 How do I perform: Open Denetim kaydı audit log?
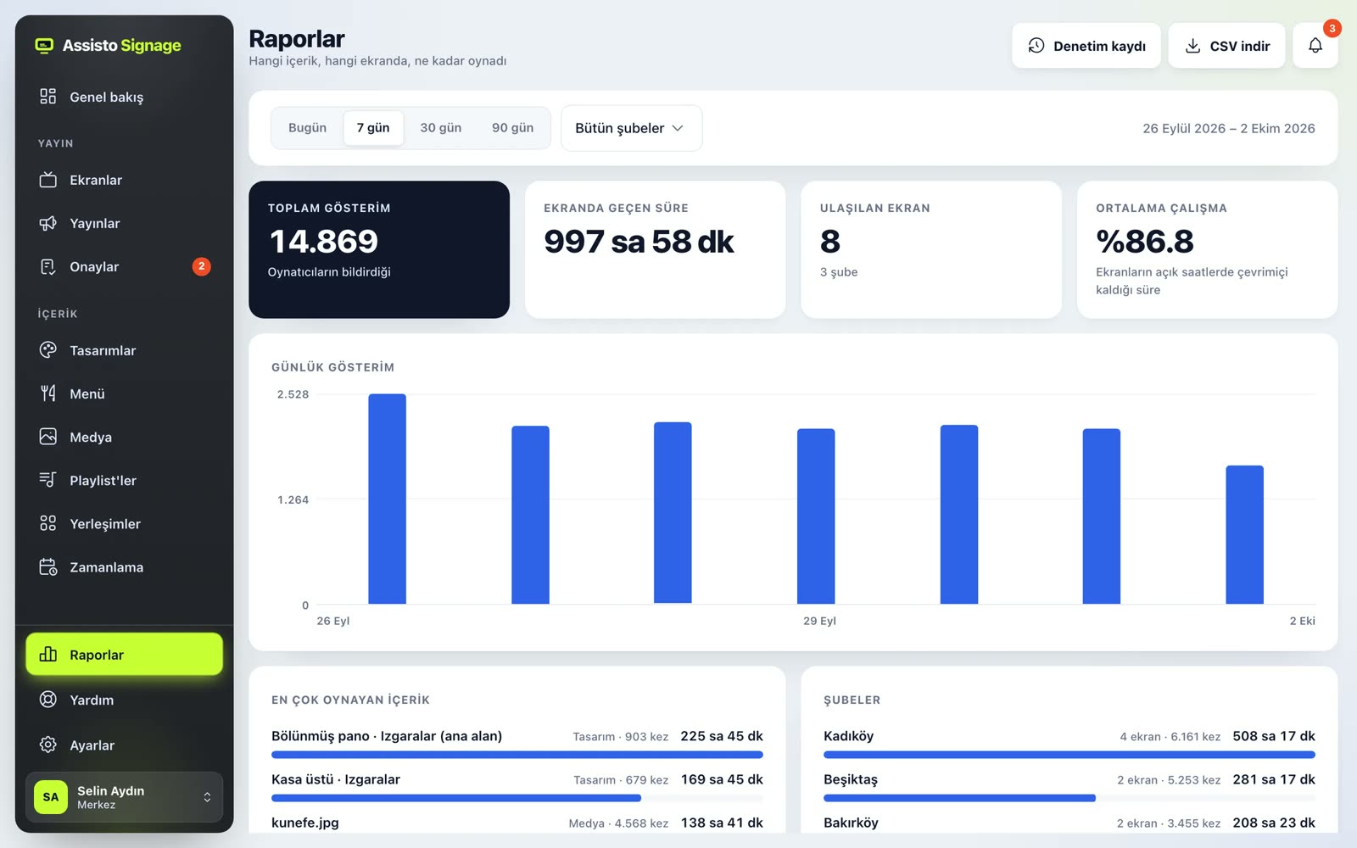point(1086,46)
